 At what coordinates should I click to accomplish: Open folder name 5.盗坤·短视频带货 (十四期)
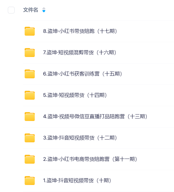[75, 95]
